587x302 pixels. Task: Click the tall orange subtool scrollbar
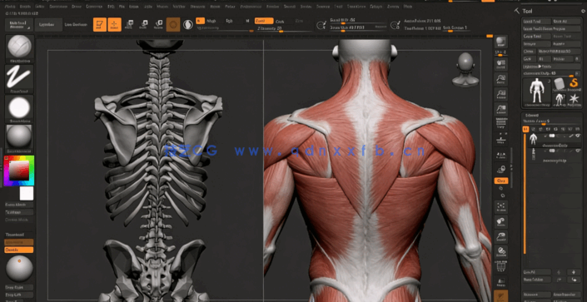click(x=525, y=194)
